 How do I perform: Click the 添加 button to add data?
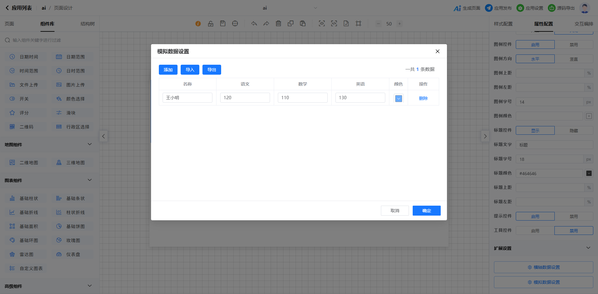pos(168,70)
